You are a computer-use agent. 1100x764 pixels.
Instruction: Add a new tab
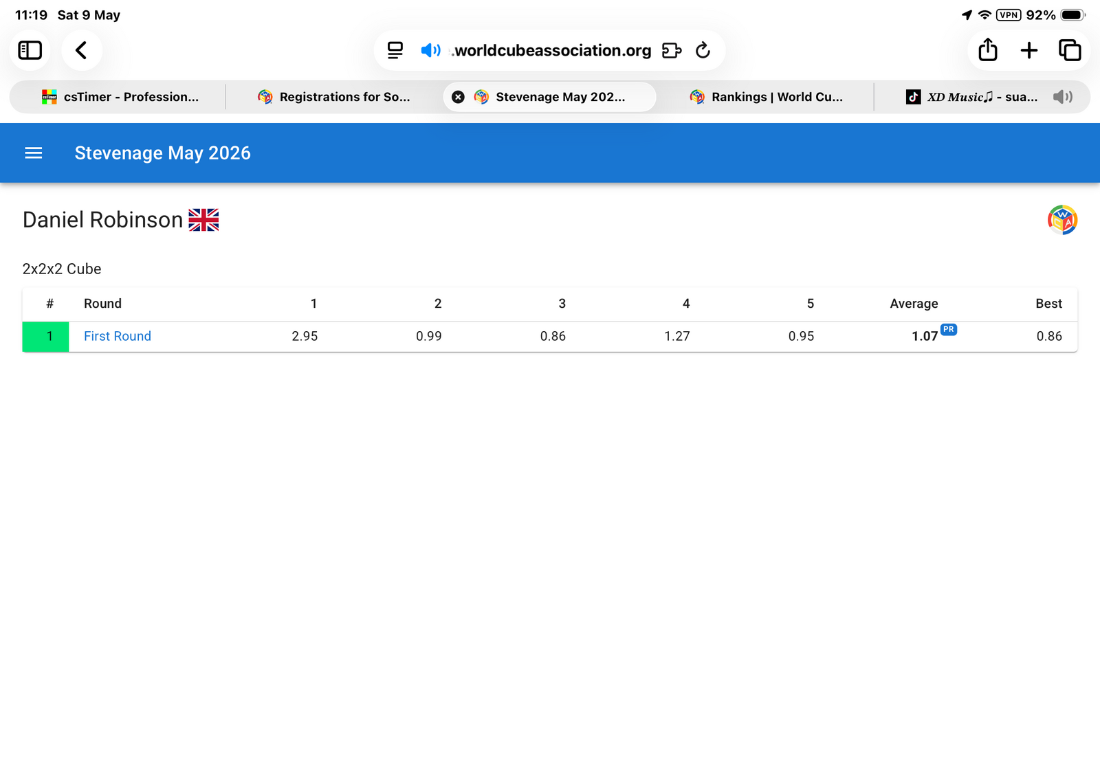click(x=1029, y=50)
